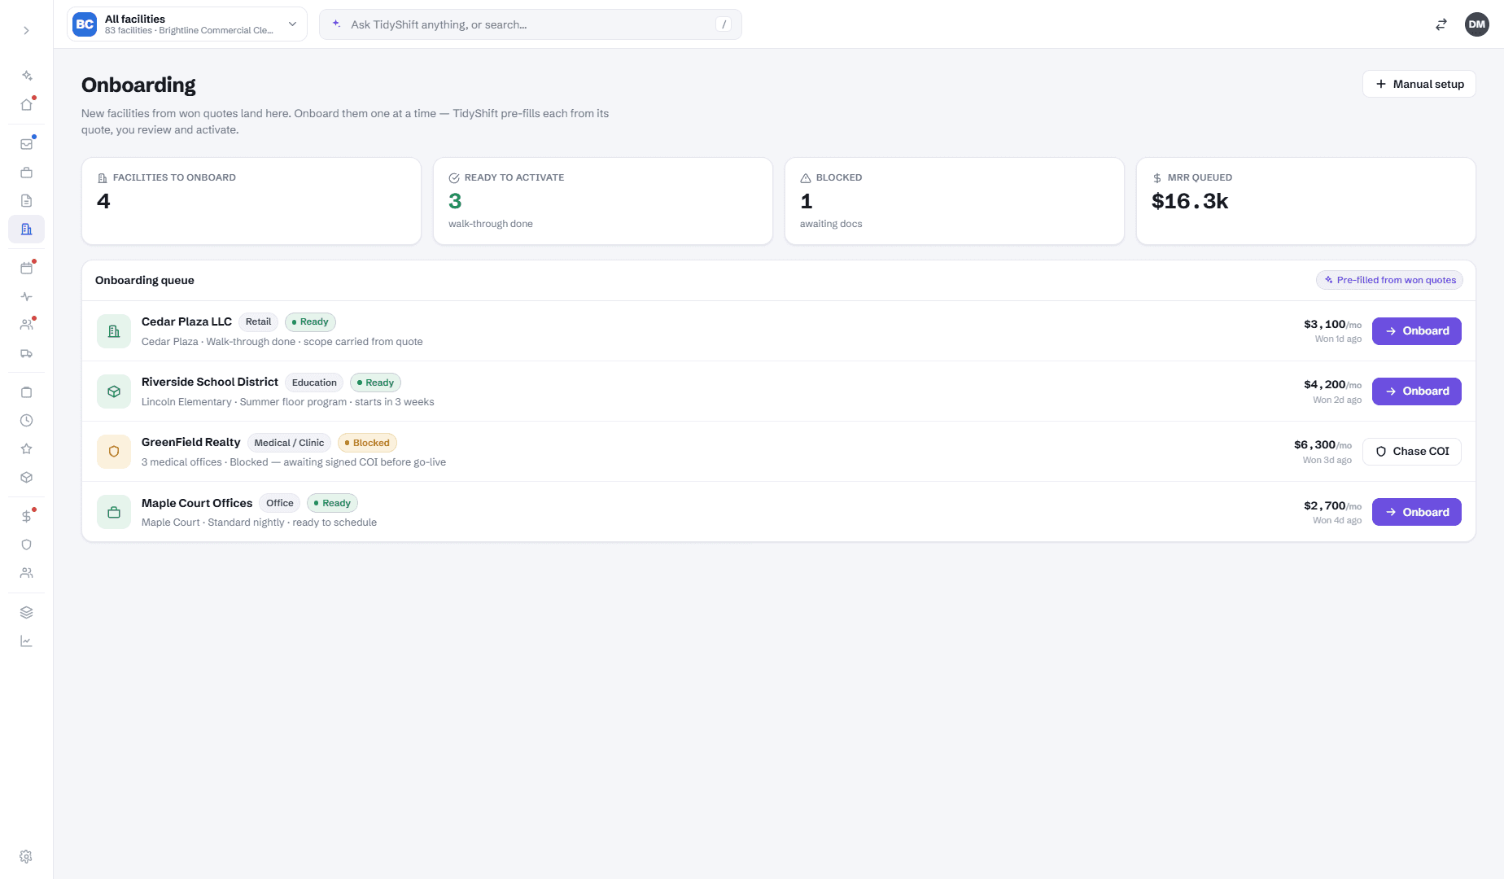1504x879 pixels.
Task: Click the GreenField Realty name
Action: coord(191,442)
